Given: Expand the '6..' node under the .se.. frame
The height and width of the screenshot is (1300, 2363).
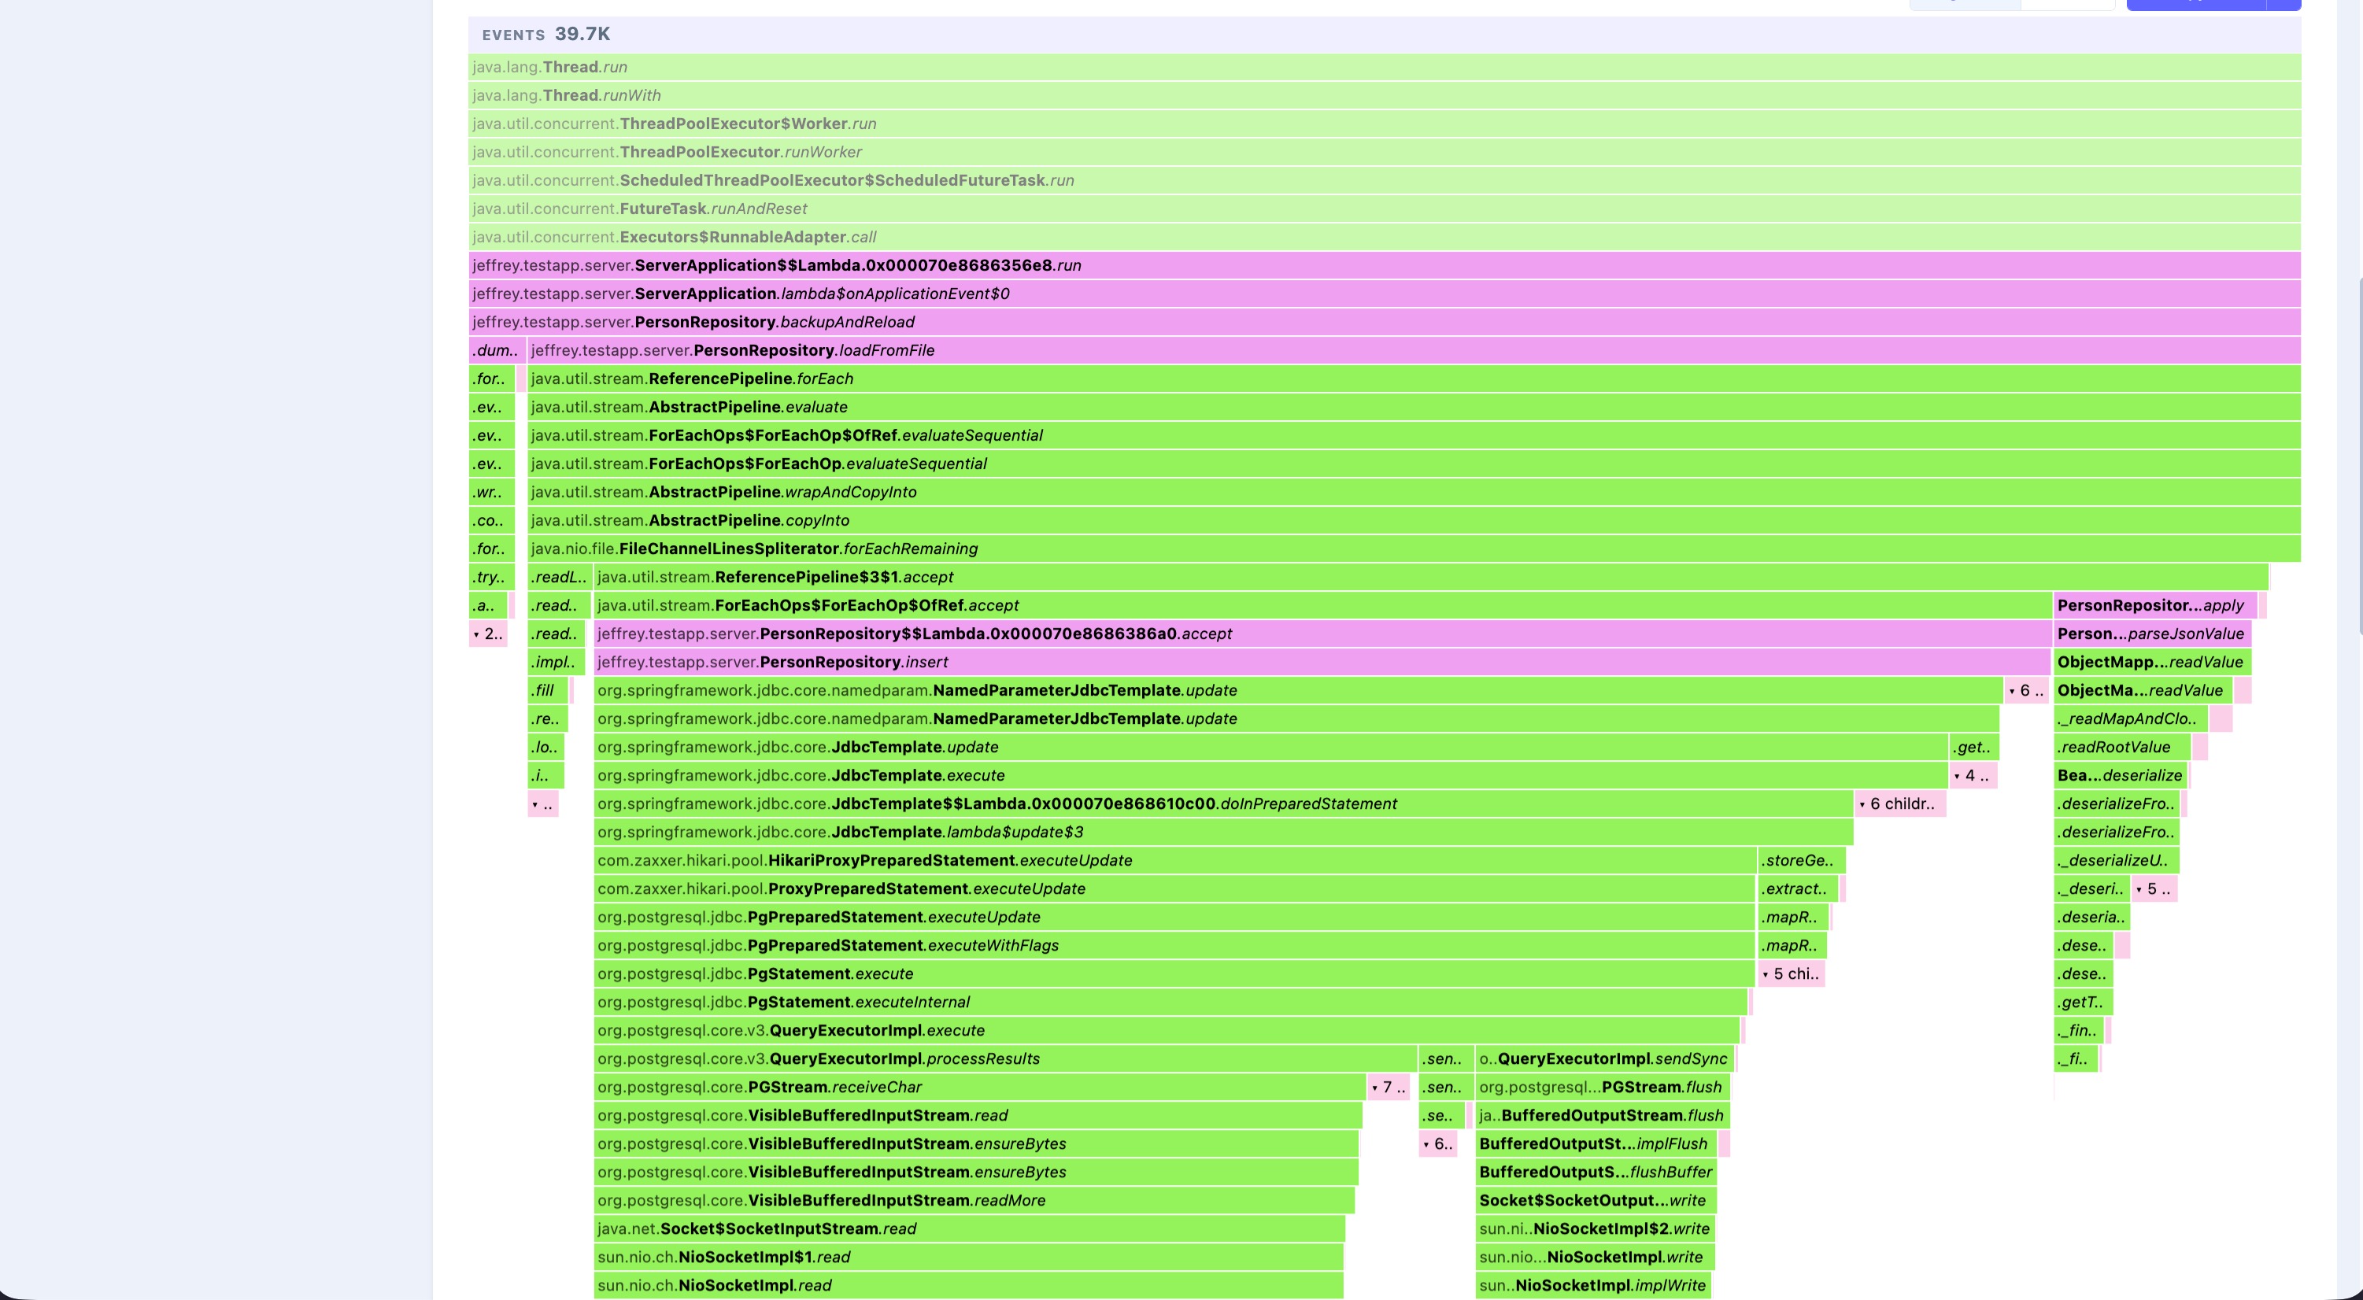Looking at the screenshot, I should [x=1437, y=1144].
